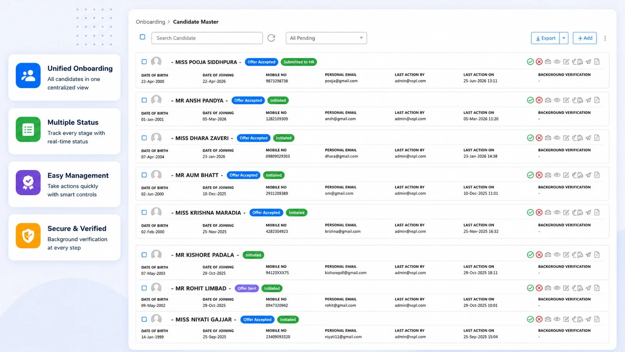Tick the checkbox for Ansh Pandya
The width and height of the screenshot is (625, 352).
pyautogui.click(x=144, y=100)
